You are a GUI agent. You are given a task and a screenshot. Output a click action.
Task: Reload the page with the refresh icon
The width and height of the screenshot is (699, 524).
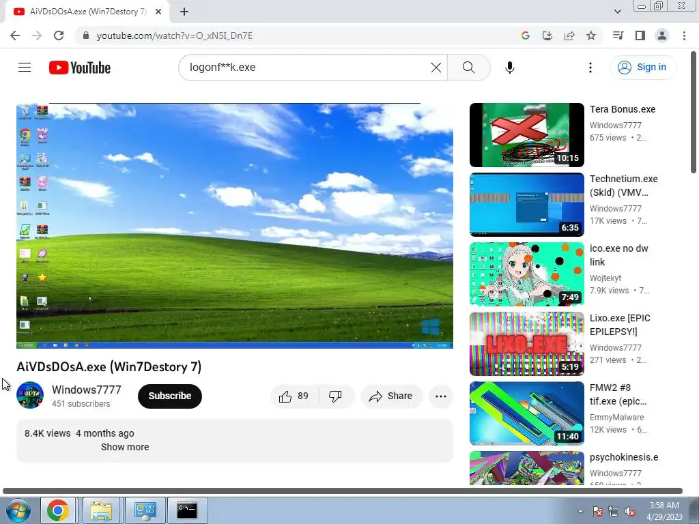(x=59, y=35)
